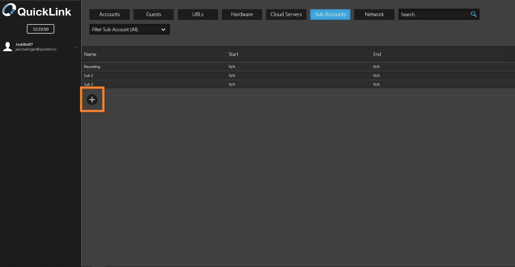This screenshot has height=267, width=515.
Task: Sort by the Start column header
Action: click(233, 54)
